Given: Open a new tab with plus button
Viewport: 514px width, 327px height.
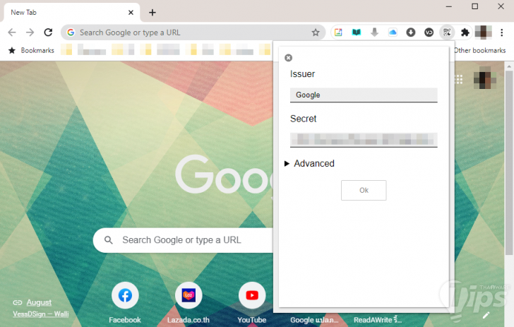Looking at the screenshot, I should [152, 13].
